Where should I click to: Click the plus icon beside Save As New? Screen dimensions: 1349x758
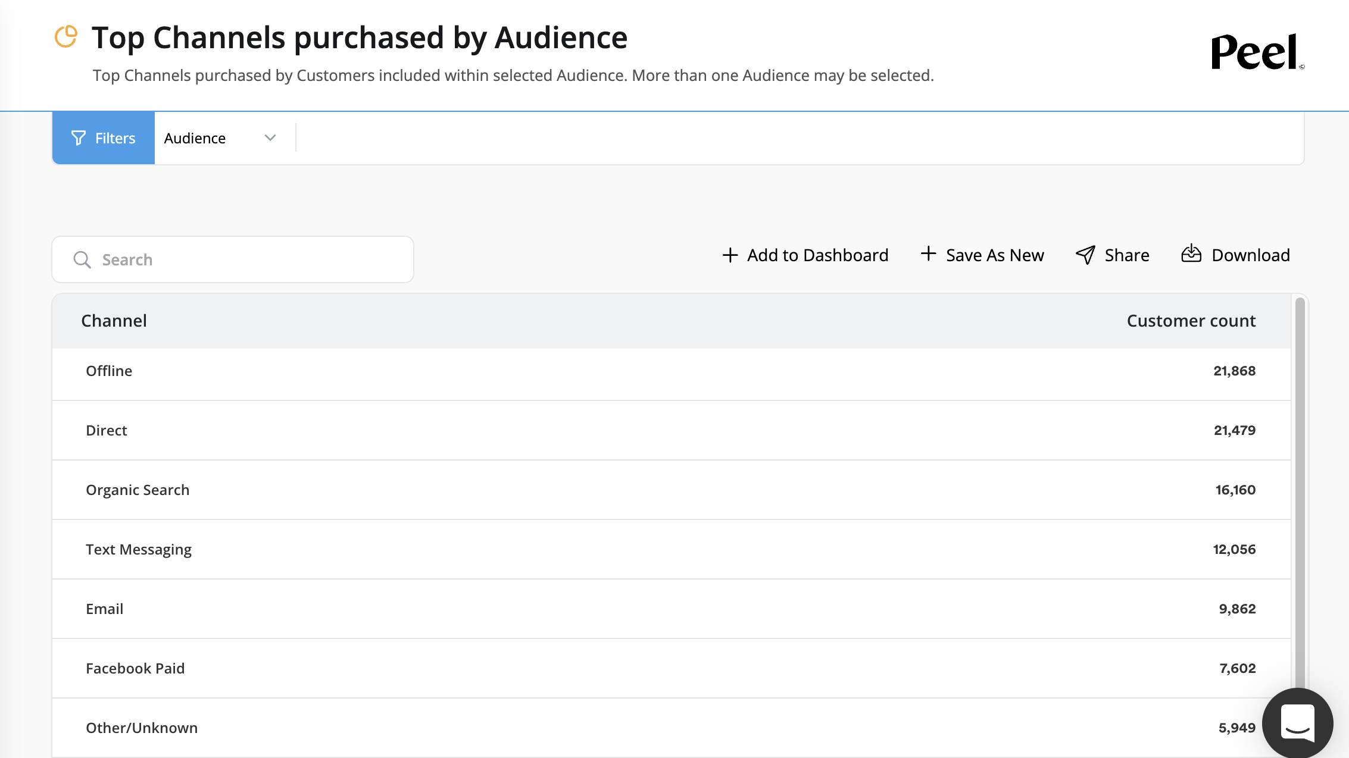tap(928, 254)
